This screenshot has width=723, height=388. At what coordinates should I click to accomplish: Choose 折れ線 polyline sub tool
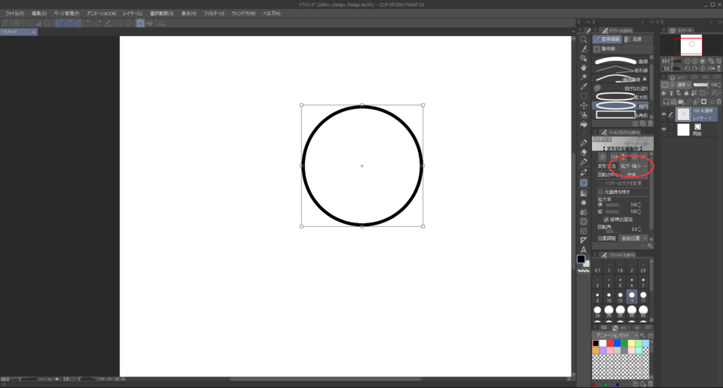(621, 70)
